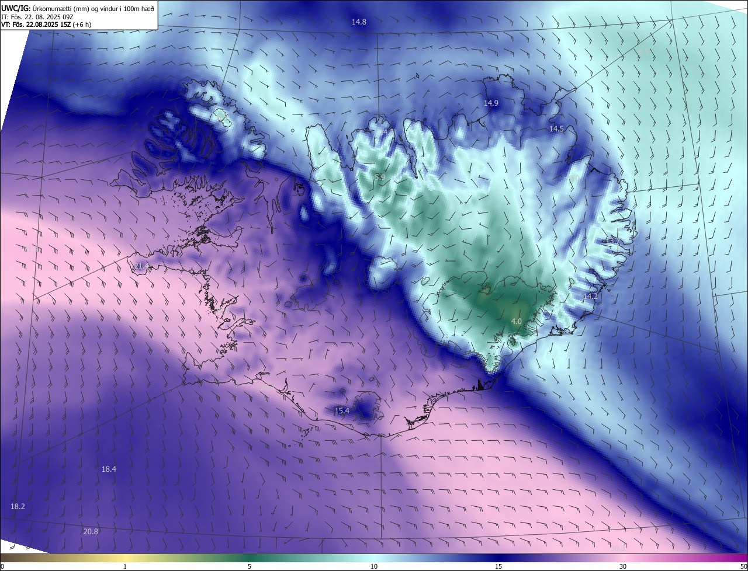Click the colorbar tick label 50
748x571 pixels.
pos(743,566)
